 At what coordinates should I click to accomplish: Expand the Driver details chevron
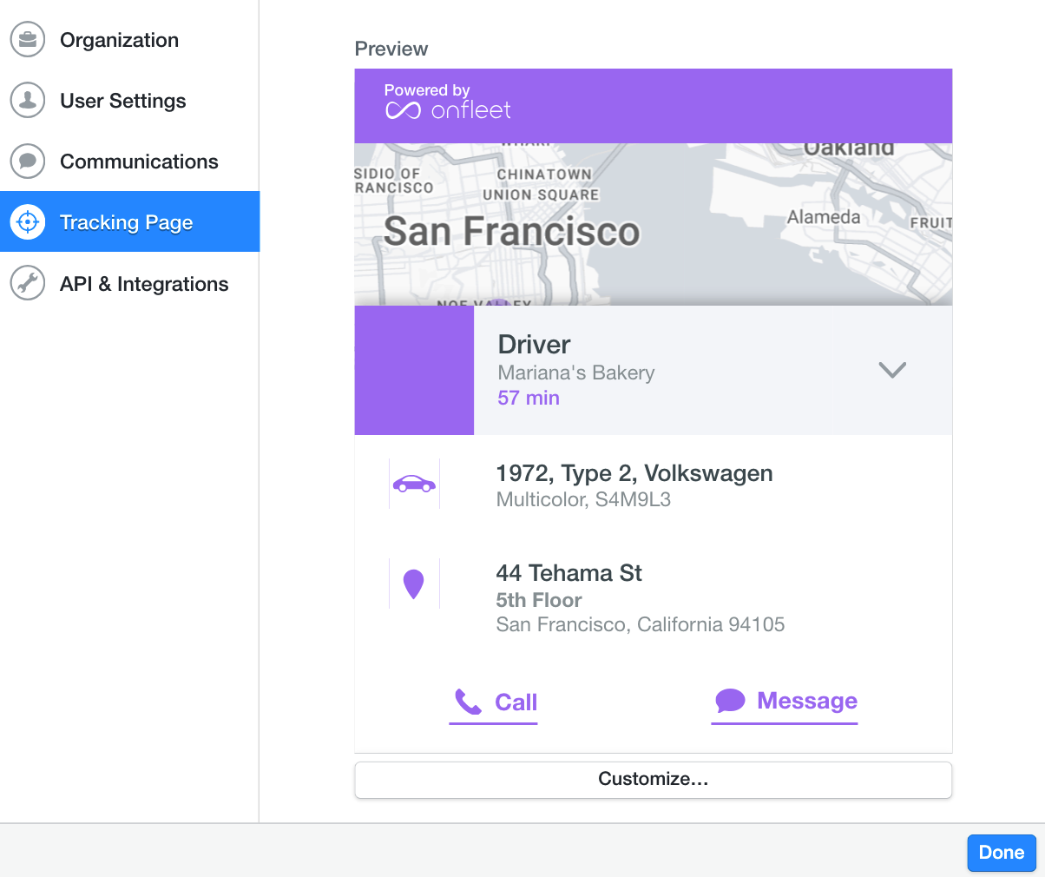coord(891,370)
